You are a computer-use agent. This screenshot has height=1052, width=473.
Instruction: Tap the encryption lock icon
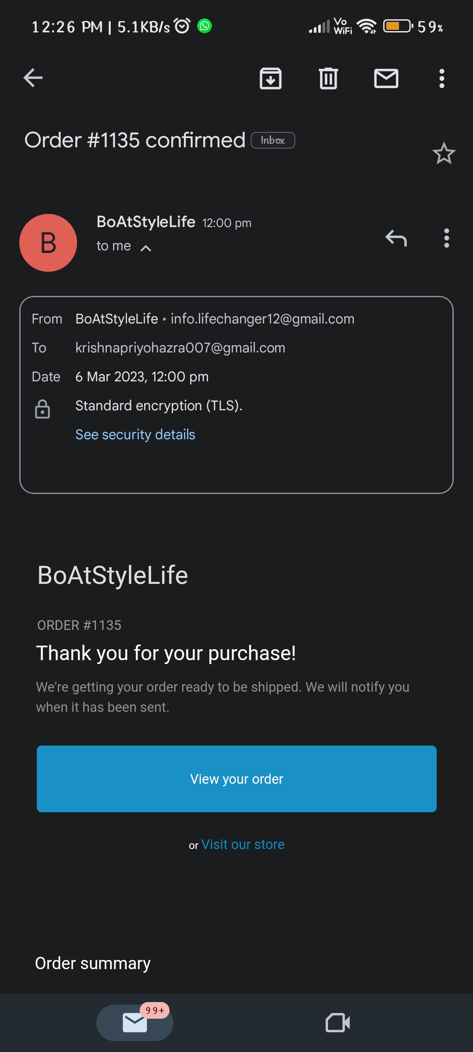pos(42,409)
